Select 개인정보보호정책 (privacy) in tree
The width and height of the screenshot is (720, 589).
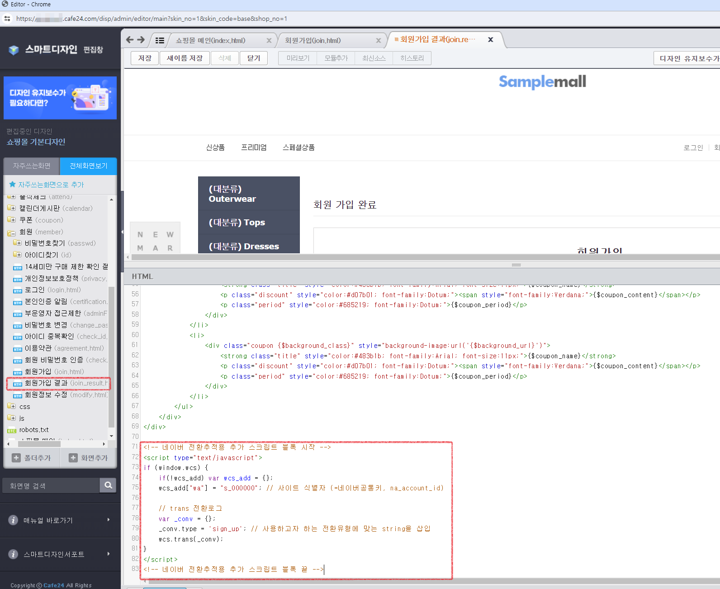[x=66, y=279]
